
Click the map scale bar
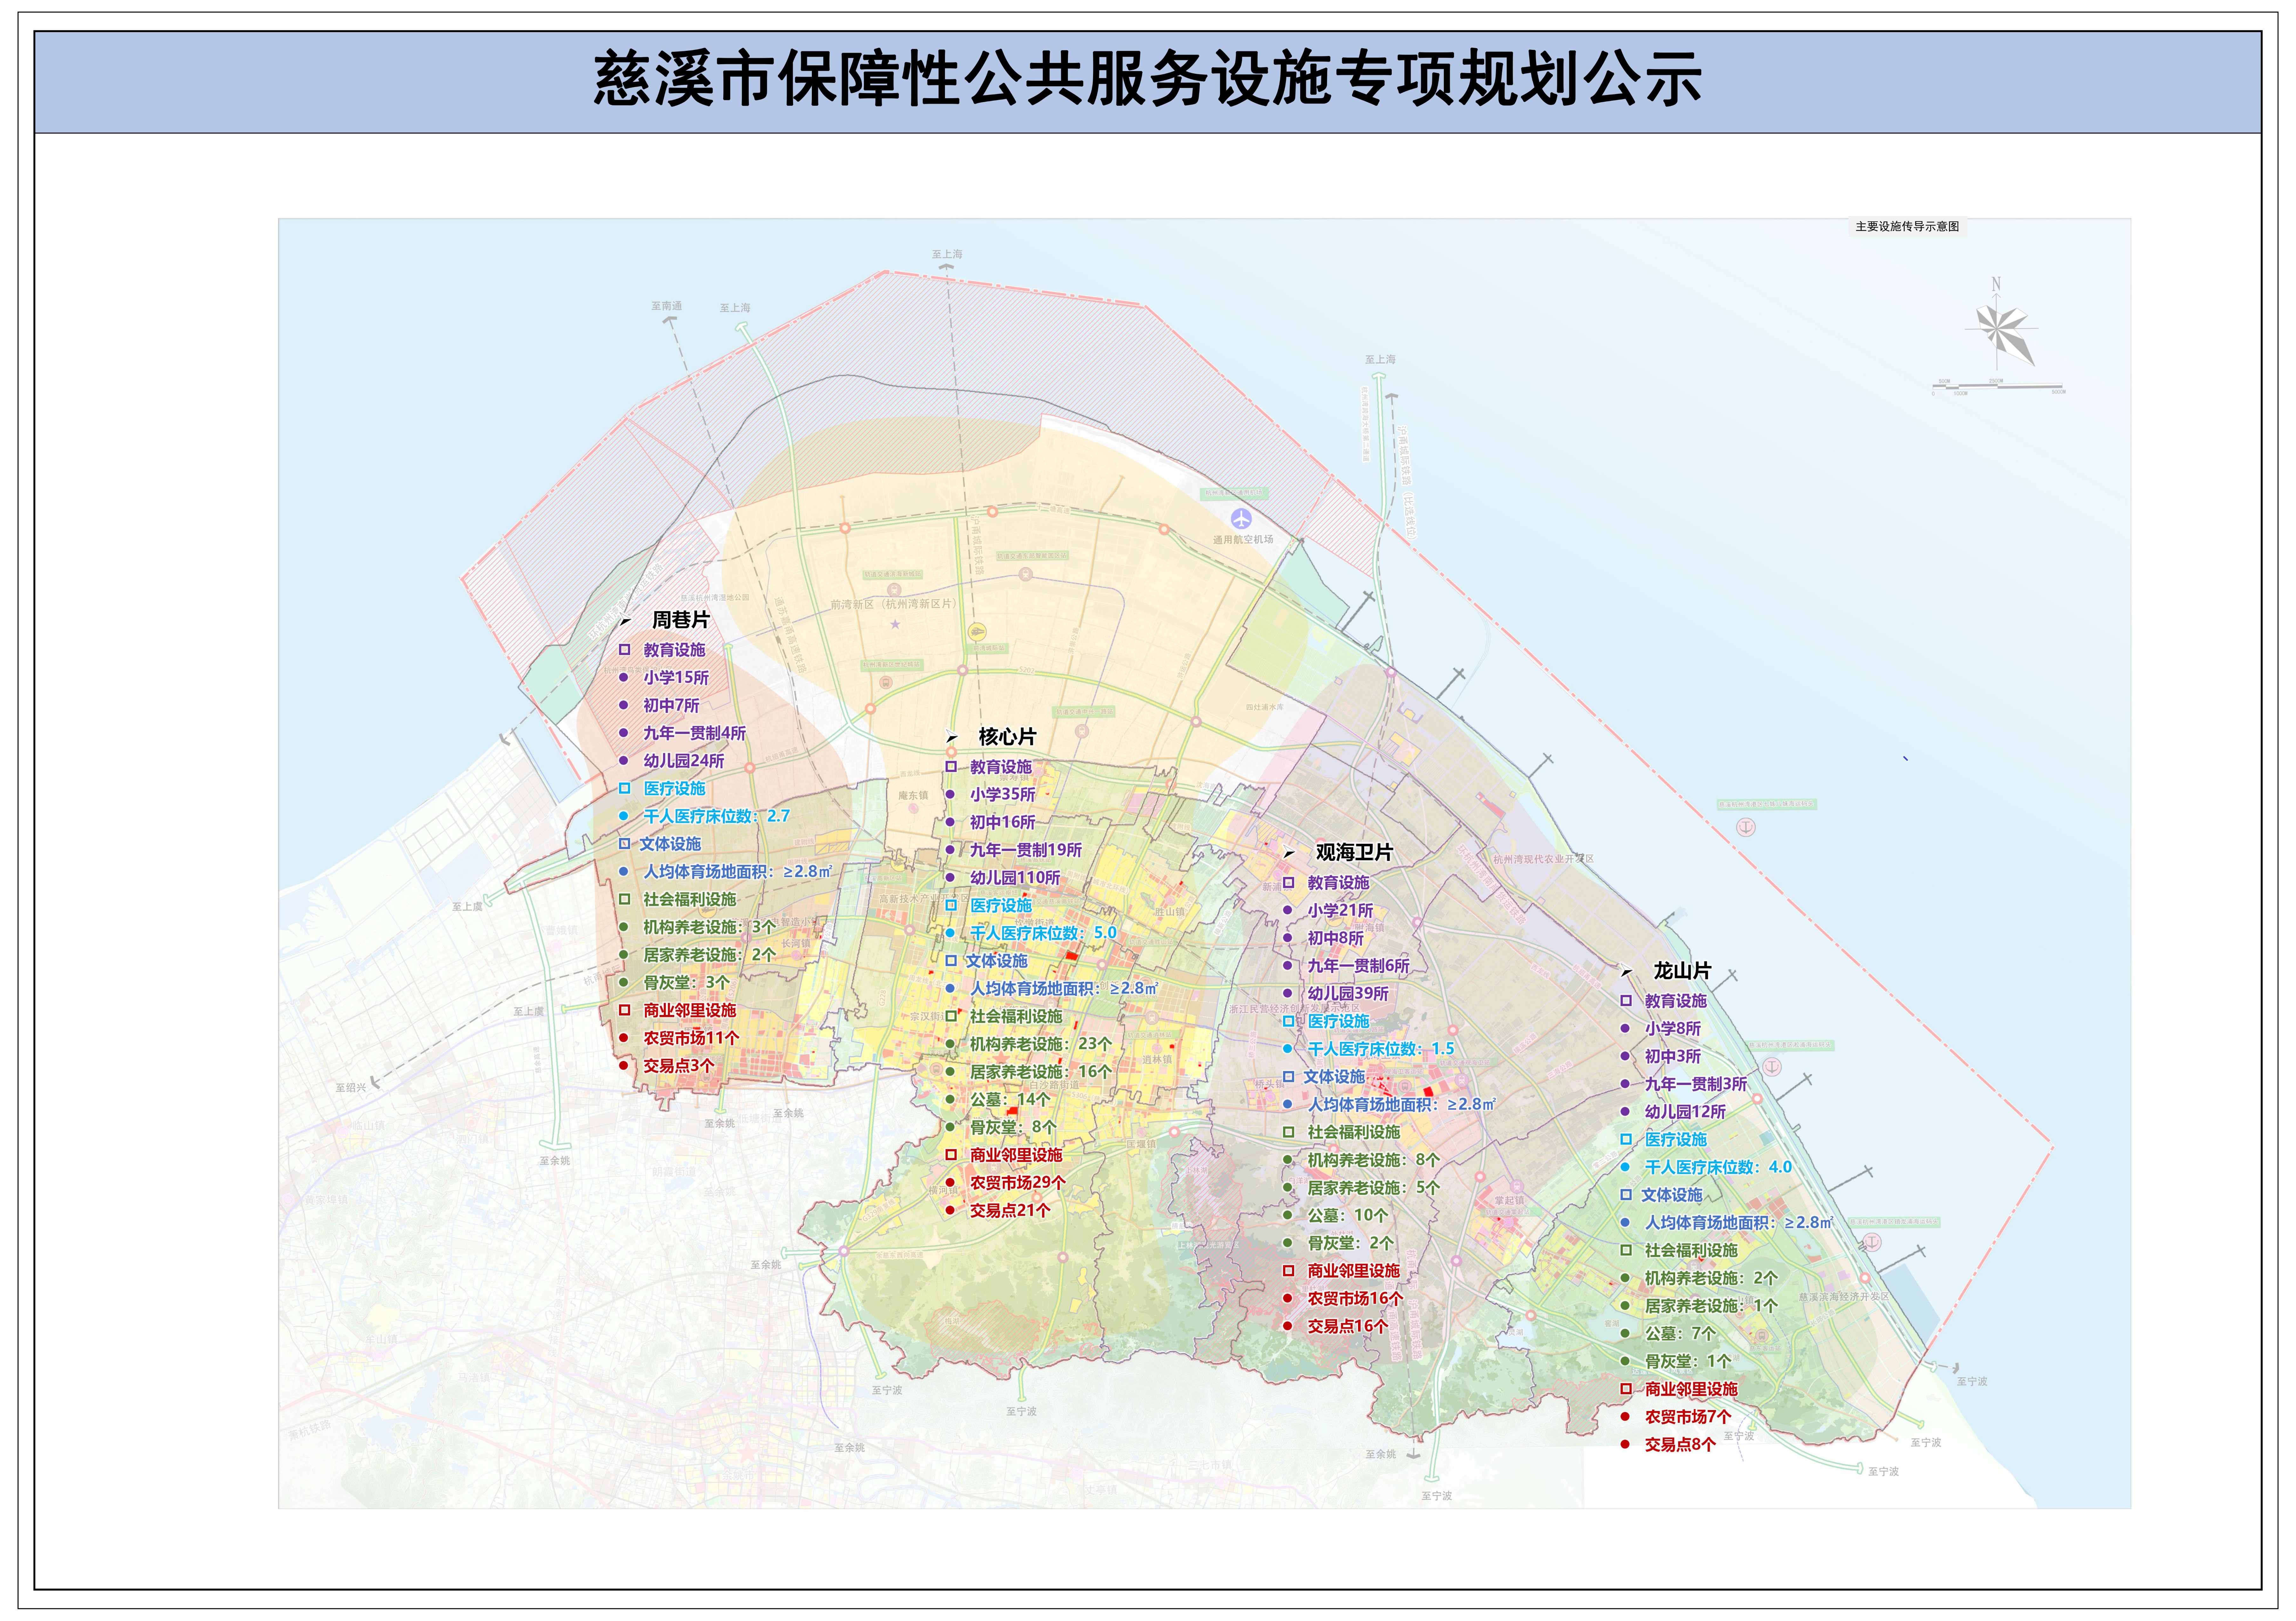click(1998, 387)
